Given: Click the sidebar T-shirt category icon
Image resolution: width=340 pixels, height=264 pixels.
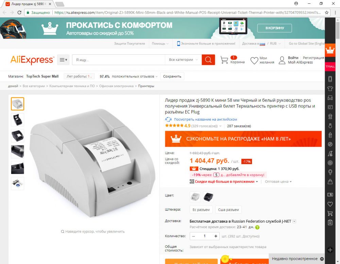Looking at the screenshot, I should (330, 88).
